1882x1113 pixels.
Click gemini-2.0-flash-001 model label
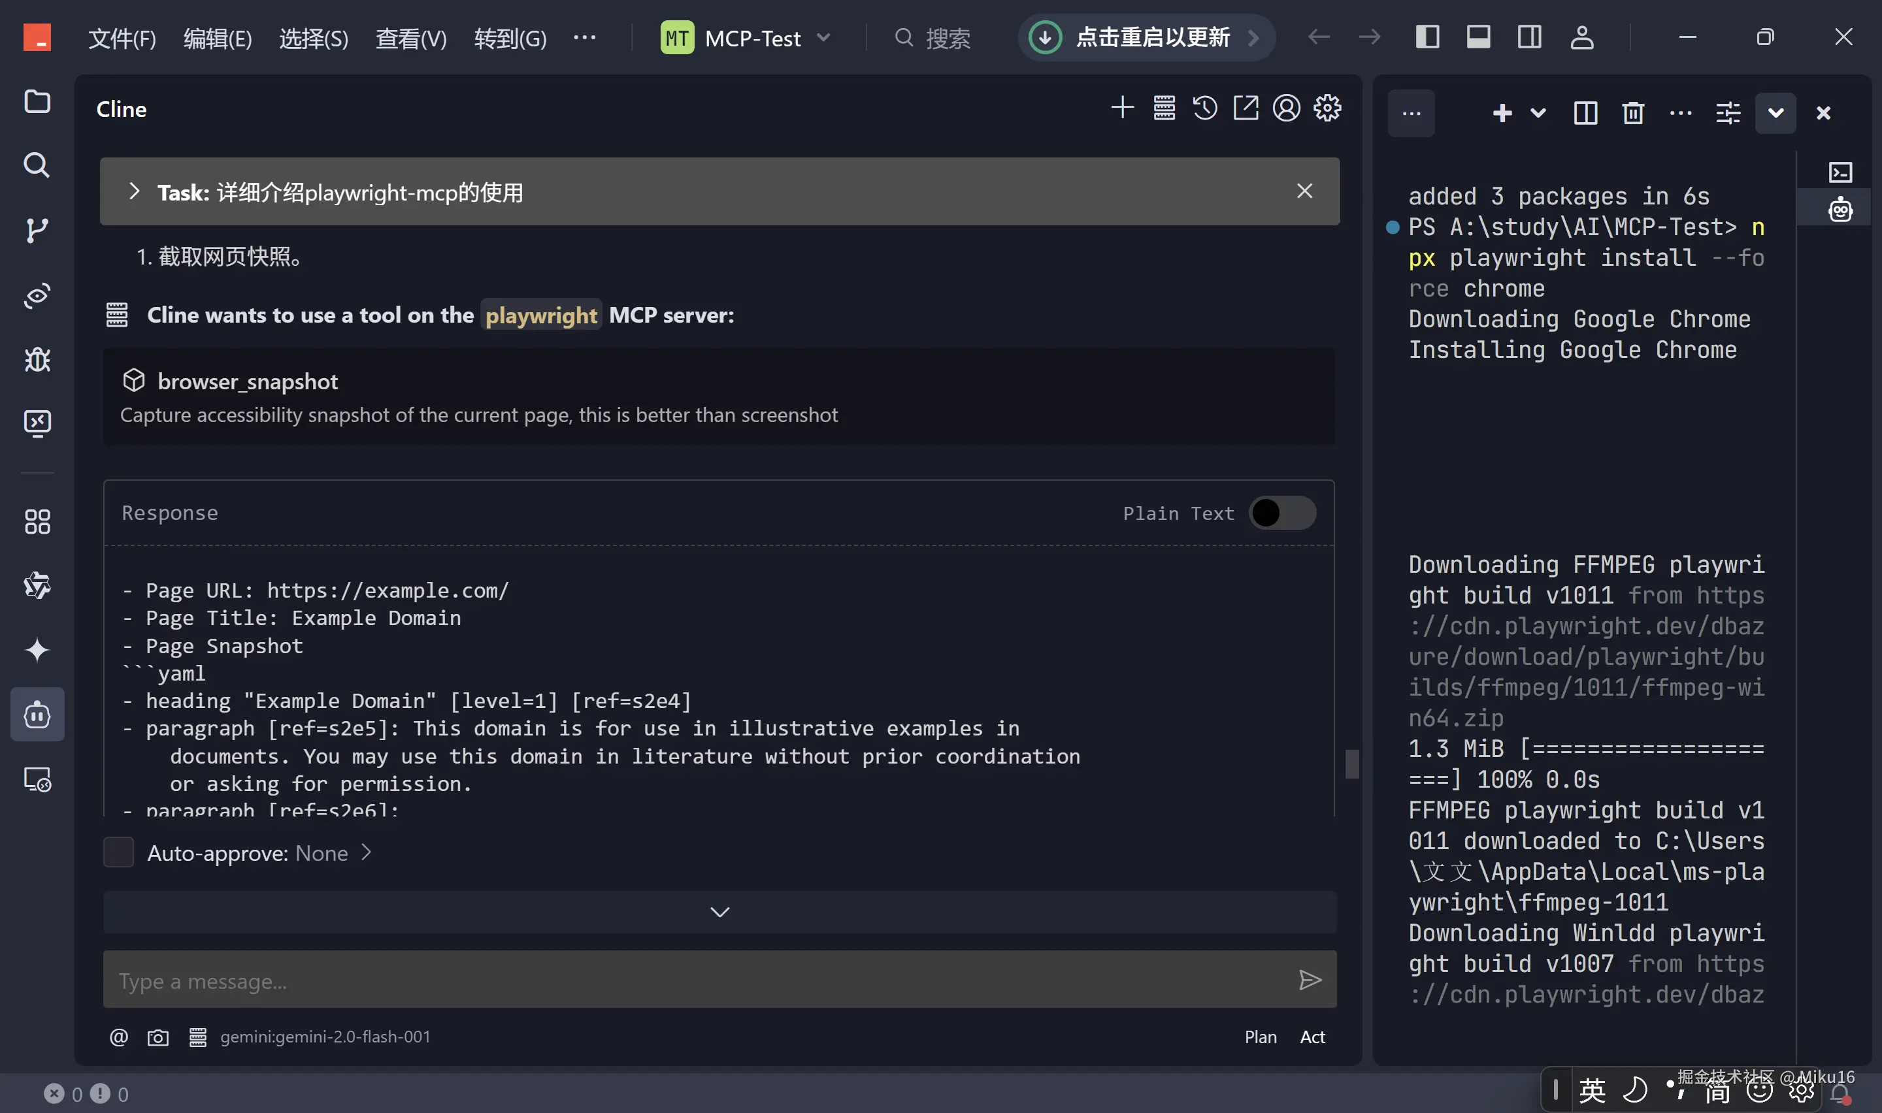click(x=325, y=1037)
